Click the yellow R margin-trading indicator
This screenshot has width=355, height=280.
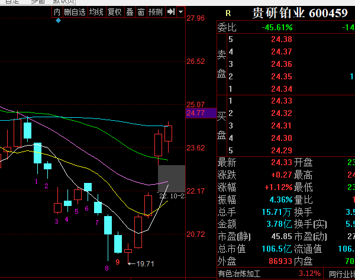tap(228, 14)
